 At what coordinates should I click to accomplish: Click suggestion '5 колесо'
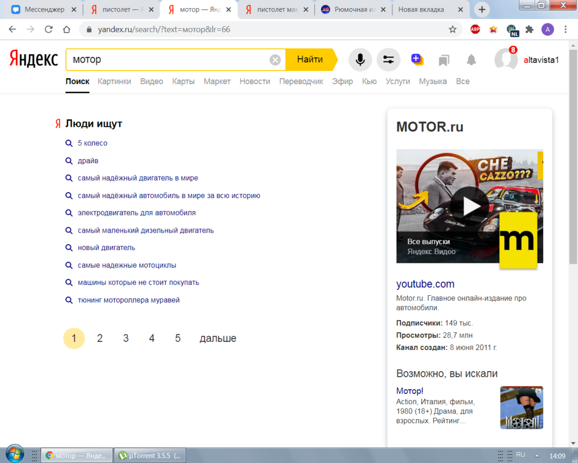pyautogui.click(x=92, y=143)
